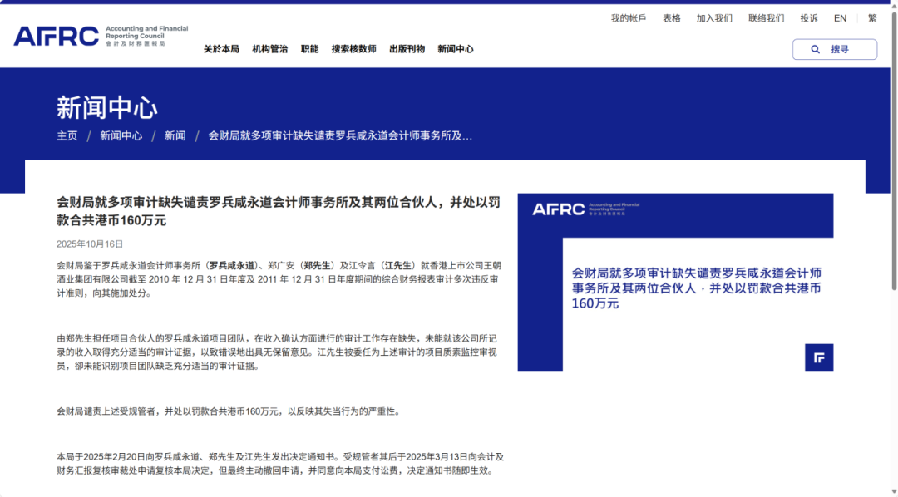Click the paragraph starting 会财局谴责上述受规管者
Image resolution: width=898 pixels, height=497 pixels.
(x=229, y=411)
